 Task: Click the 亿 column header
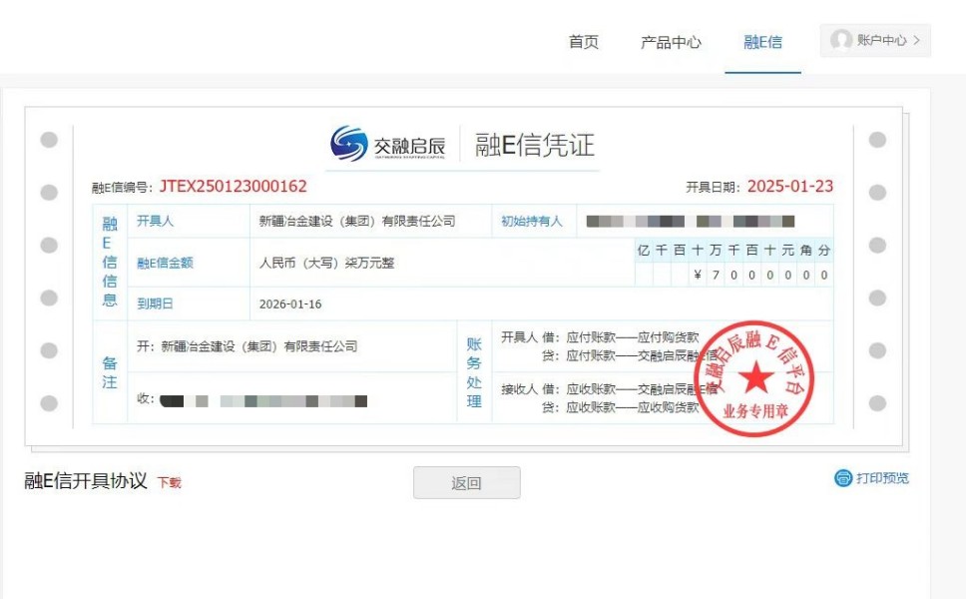tap(644, 251)
